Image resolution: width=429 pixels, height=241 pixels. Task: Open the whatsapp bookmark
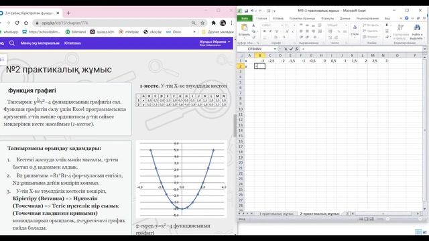click(9, 32)
